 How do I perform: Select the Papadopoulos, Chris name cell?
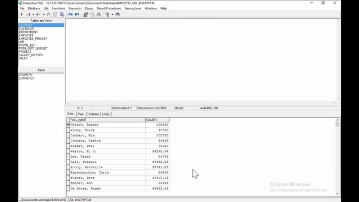pos(108,172)
